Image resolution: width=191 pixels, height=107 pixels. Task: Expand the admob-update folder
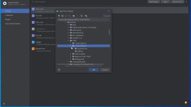pyautogui.click(x=70, y=54)
